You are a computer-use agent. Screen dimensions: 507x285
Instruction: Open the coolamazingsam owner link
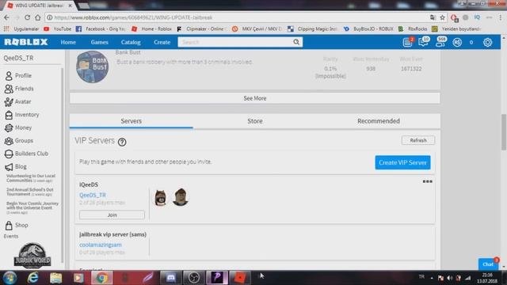tap(101, 245)
